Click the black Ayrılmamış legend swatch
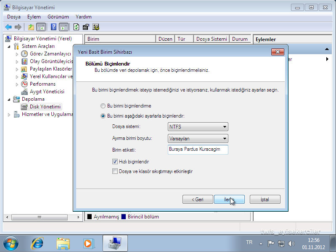This screenshot has width=336, height=252. [x=90, y=217]
